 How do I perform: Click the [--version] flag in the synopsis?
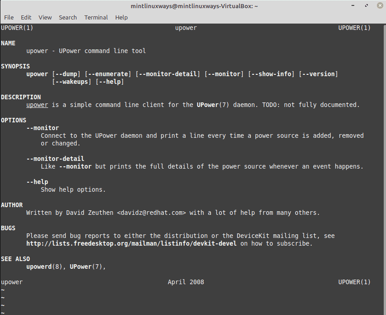pos(318,74)
